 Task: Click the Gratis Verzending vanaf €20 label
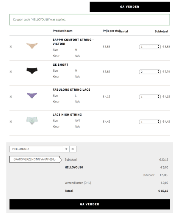coord(34,159)
